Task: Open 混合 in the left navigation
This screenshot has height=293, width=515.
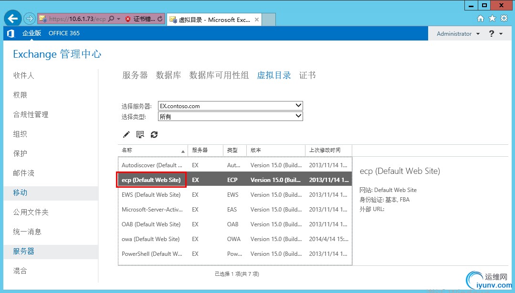Action: pyautogui.click(x=20, y=271)
